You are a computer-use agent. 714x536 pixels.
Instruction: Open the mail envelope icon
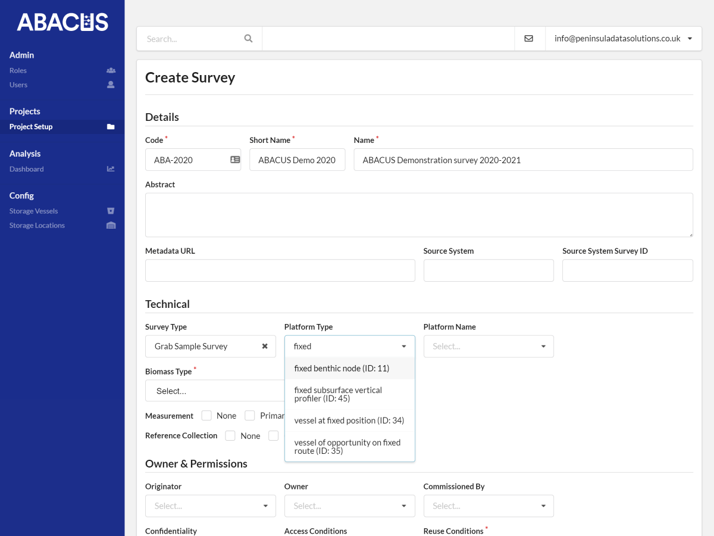pyautogui.click(x=529, y=38)
